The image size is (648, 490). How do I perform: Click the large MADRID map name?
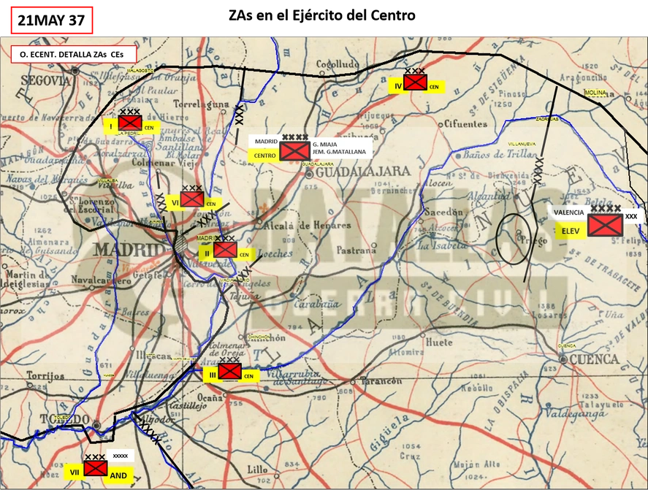pos(129,250)
